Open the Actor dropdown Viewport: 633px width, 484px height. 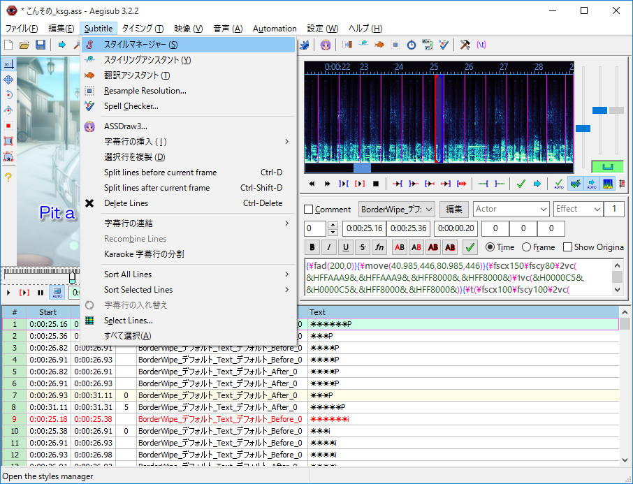(x=511, y=209)
